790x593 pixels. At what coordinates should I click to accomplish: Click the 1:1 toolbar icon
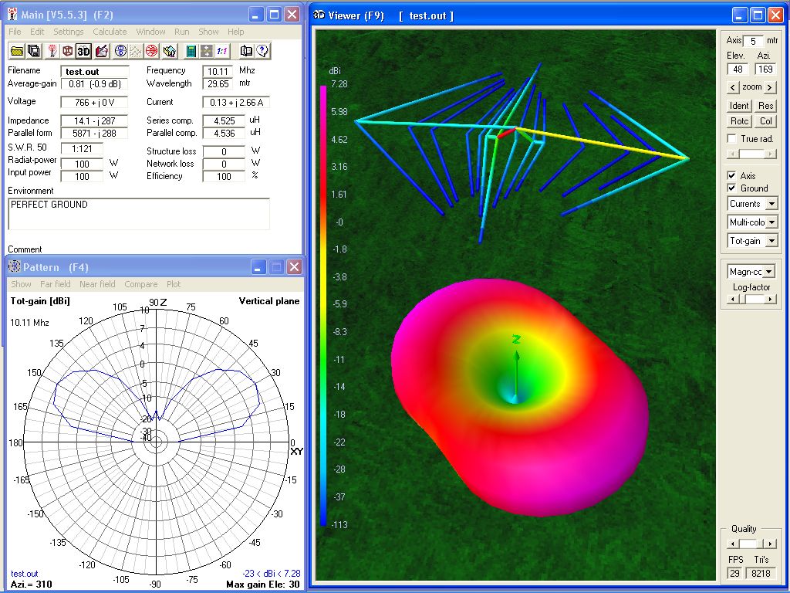click(222, 51)
